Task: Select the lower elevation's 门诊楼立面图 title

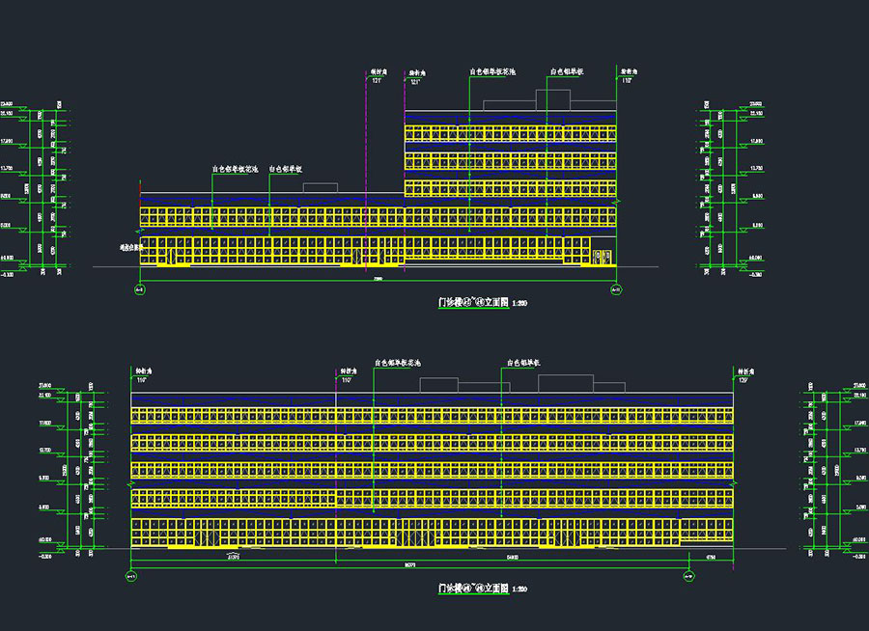Action: click(473, 589)
